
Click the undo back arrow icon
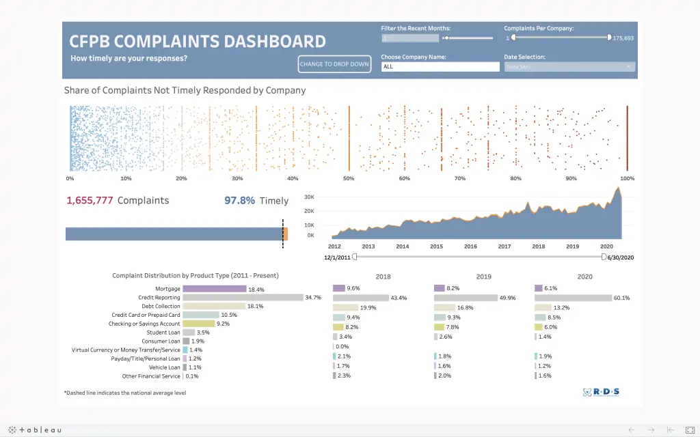(631, 430)
